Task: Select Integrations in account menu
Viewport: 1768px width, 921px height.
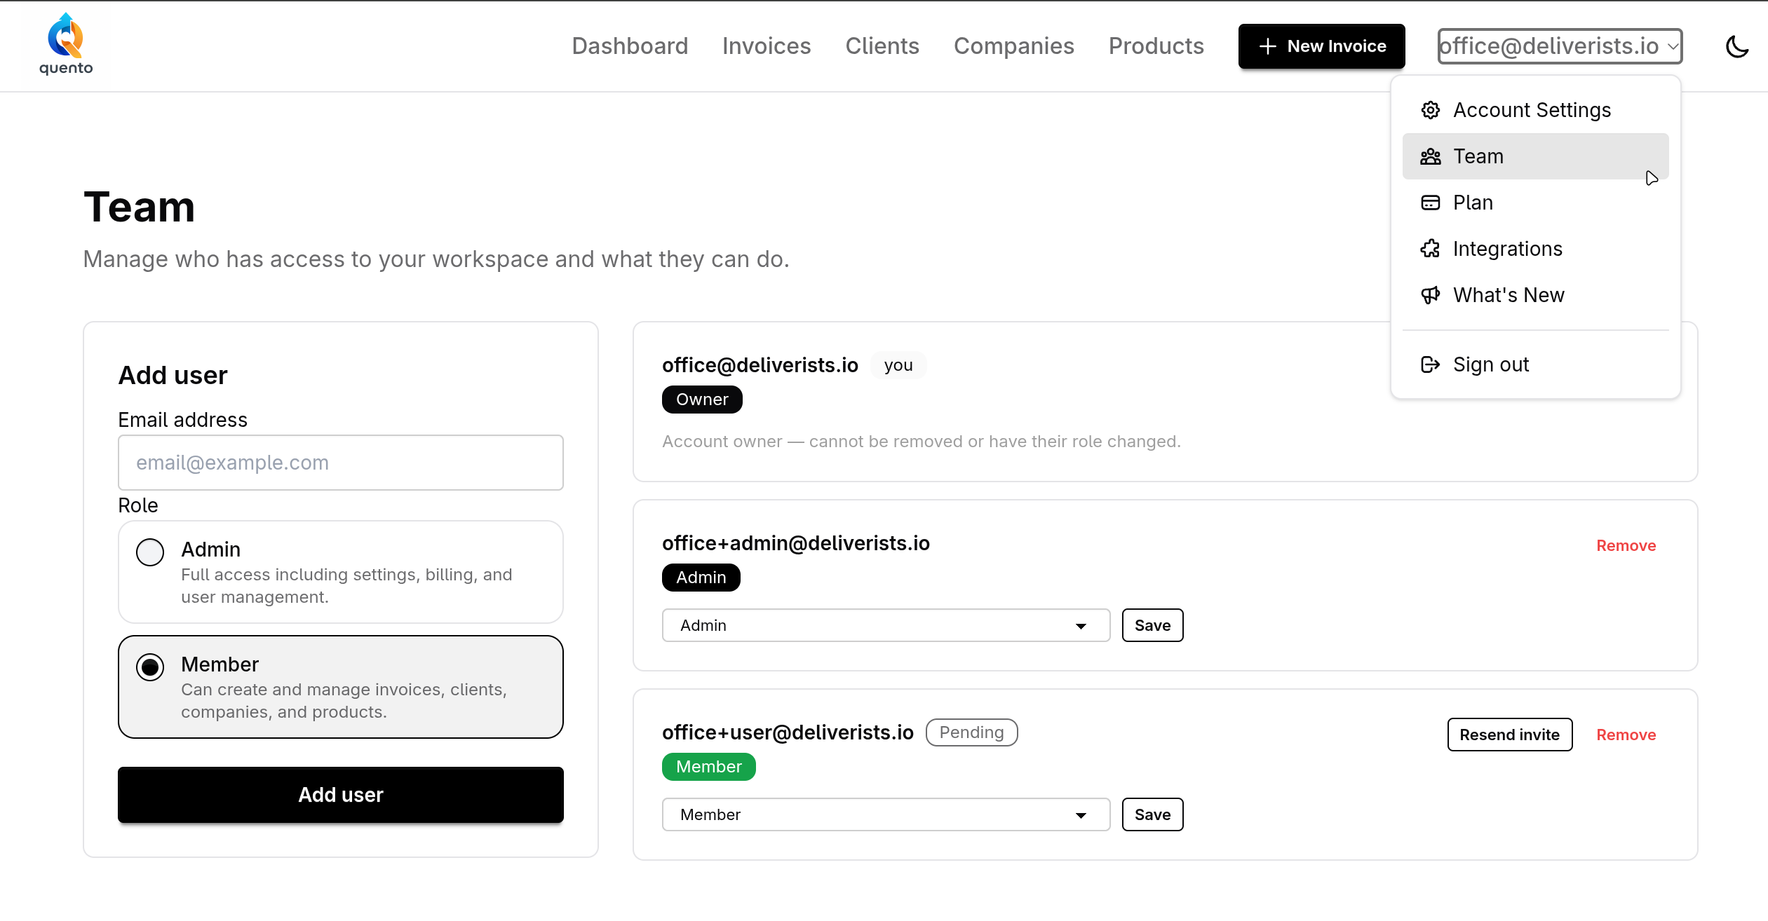Action: [1535, 249]
